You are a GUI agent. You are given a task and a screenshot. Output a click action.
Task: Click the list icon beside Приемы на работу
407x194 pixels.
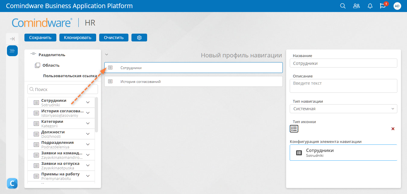click(x=36, y=176)
